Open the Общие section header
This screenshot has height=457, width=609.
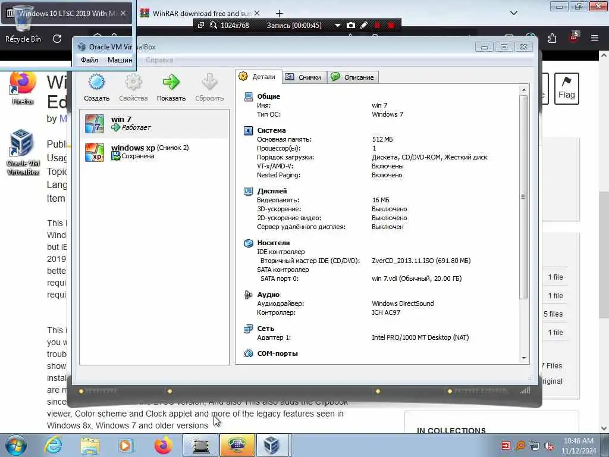click(268, 96)
